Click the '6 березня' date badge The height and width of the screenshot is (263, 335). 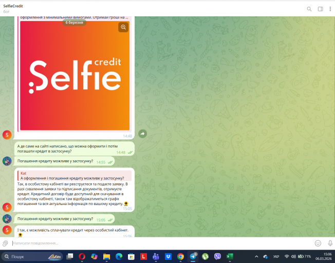[74, 23]
